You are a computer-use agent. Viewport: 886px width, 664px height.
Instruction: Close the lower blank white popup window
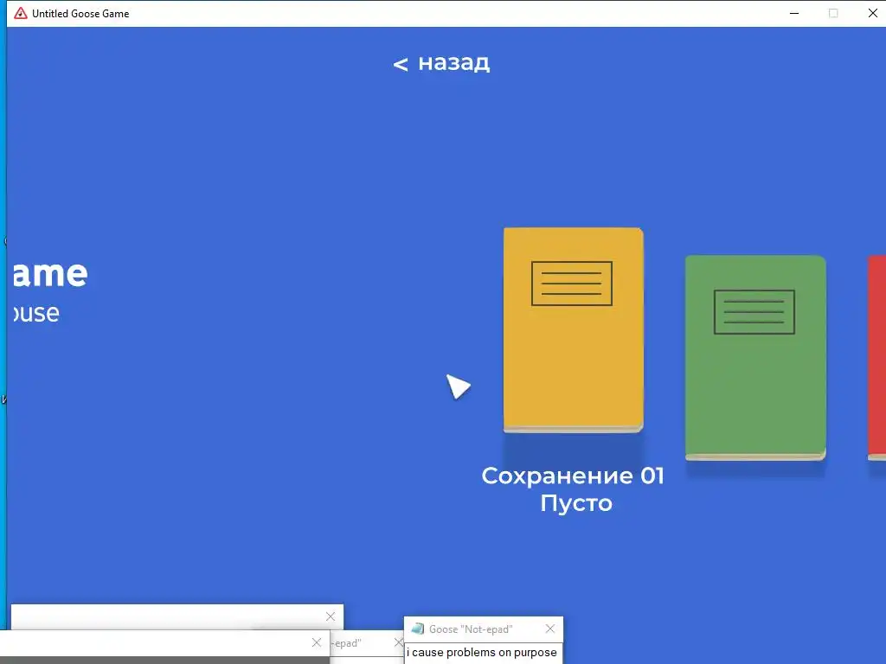click(x=317, y=642)
